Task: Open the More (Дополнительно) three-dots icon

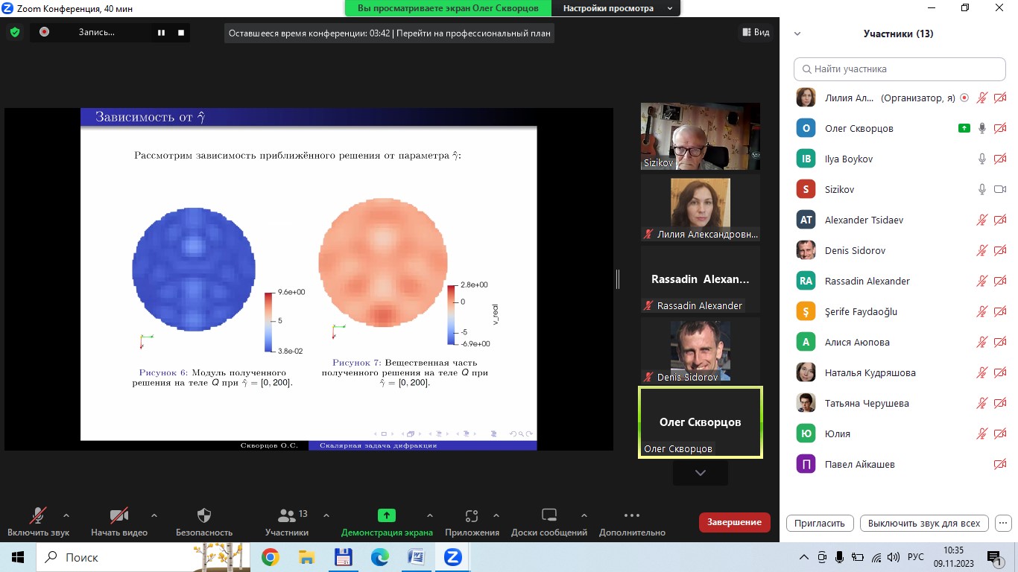Action: (631, 515)
